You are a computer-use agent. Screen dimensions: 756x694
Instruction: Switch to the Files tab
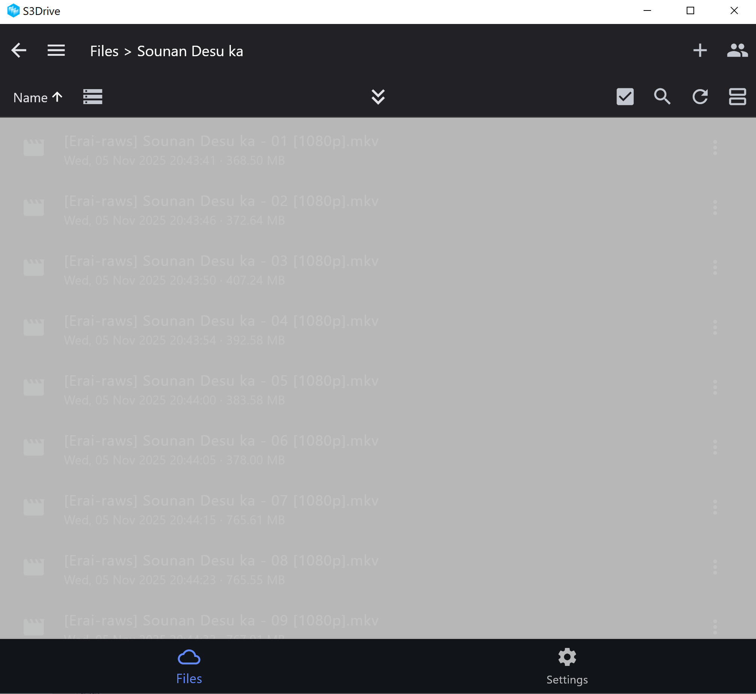(x=189, y=667)
